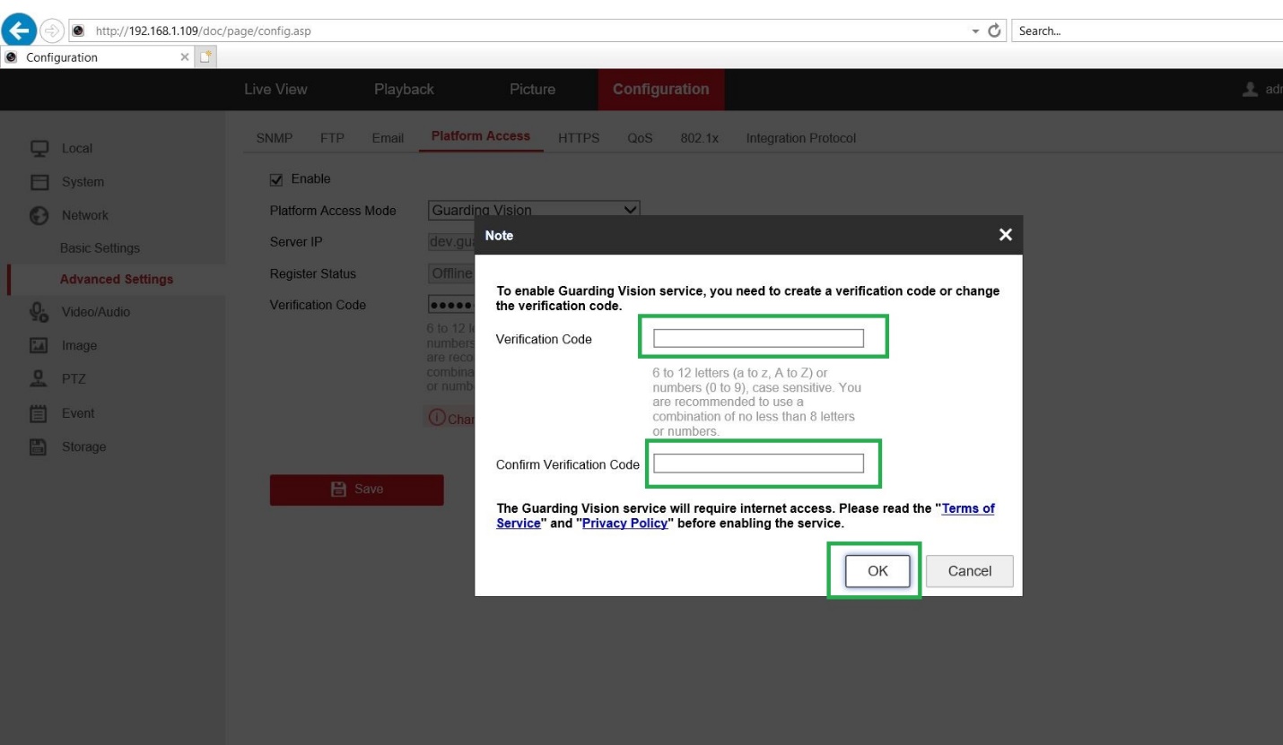1283x745 pixels.
Task: Click the Network globe icon in sidebar
Action: click(39, 215)
